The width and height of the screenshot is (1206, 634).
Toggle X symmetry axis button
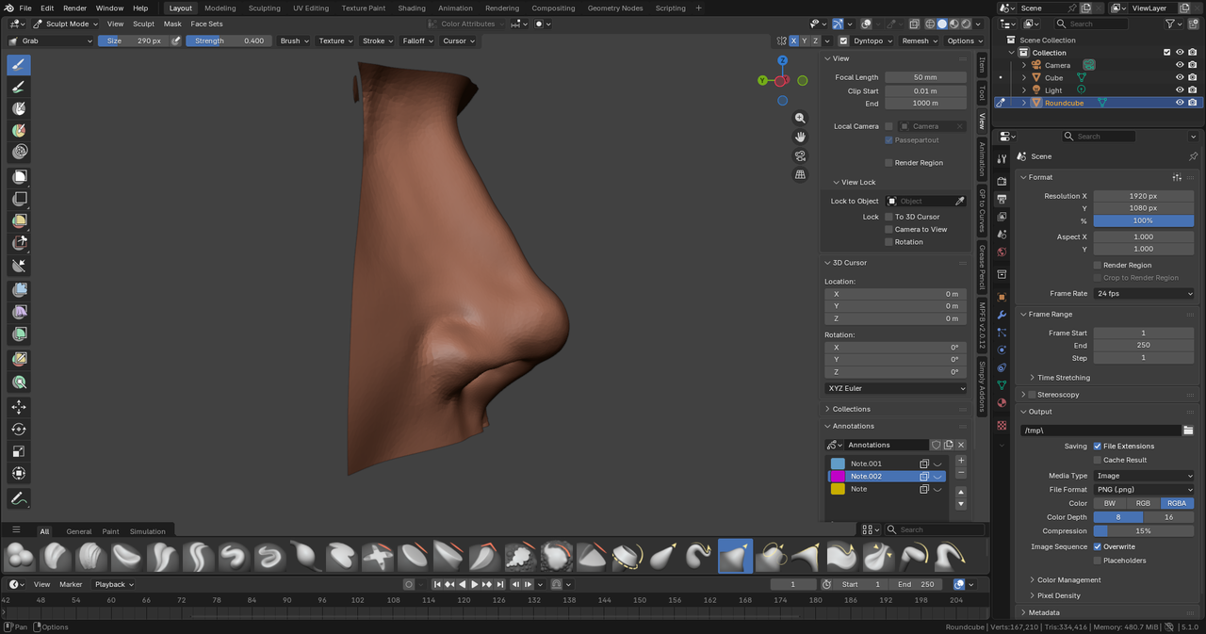coord(793,41)
